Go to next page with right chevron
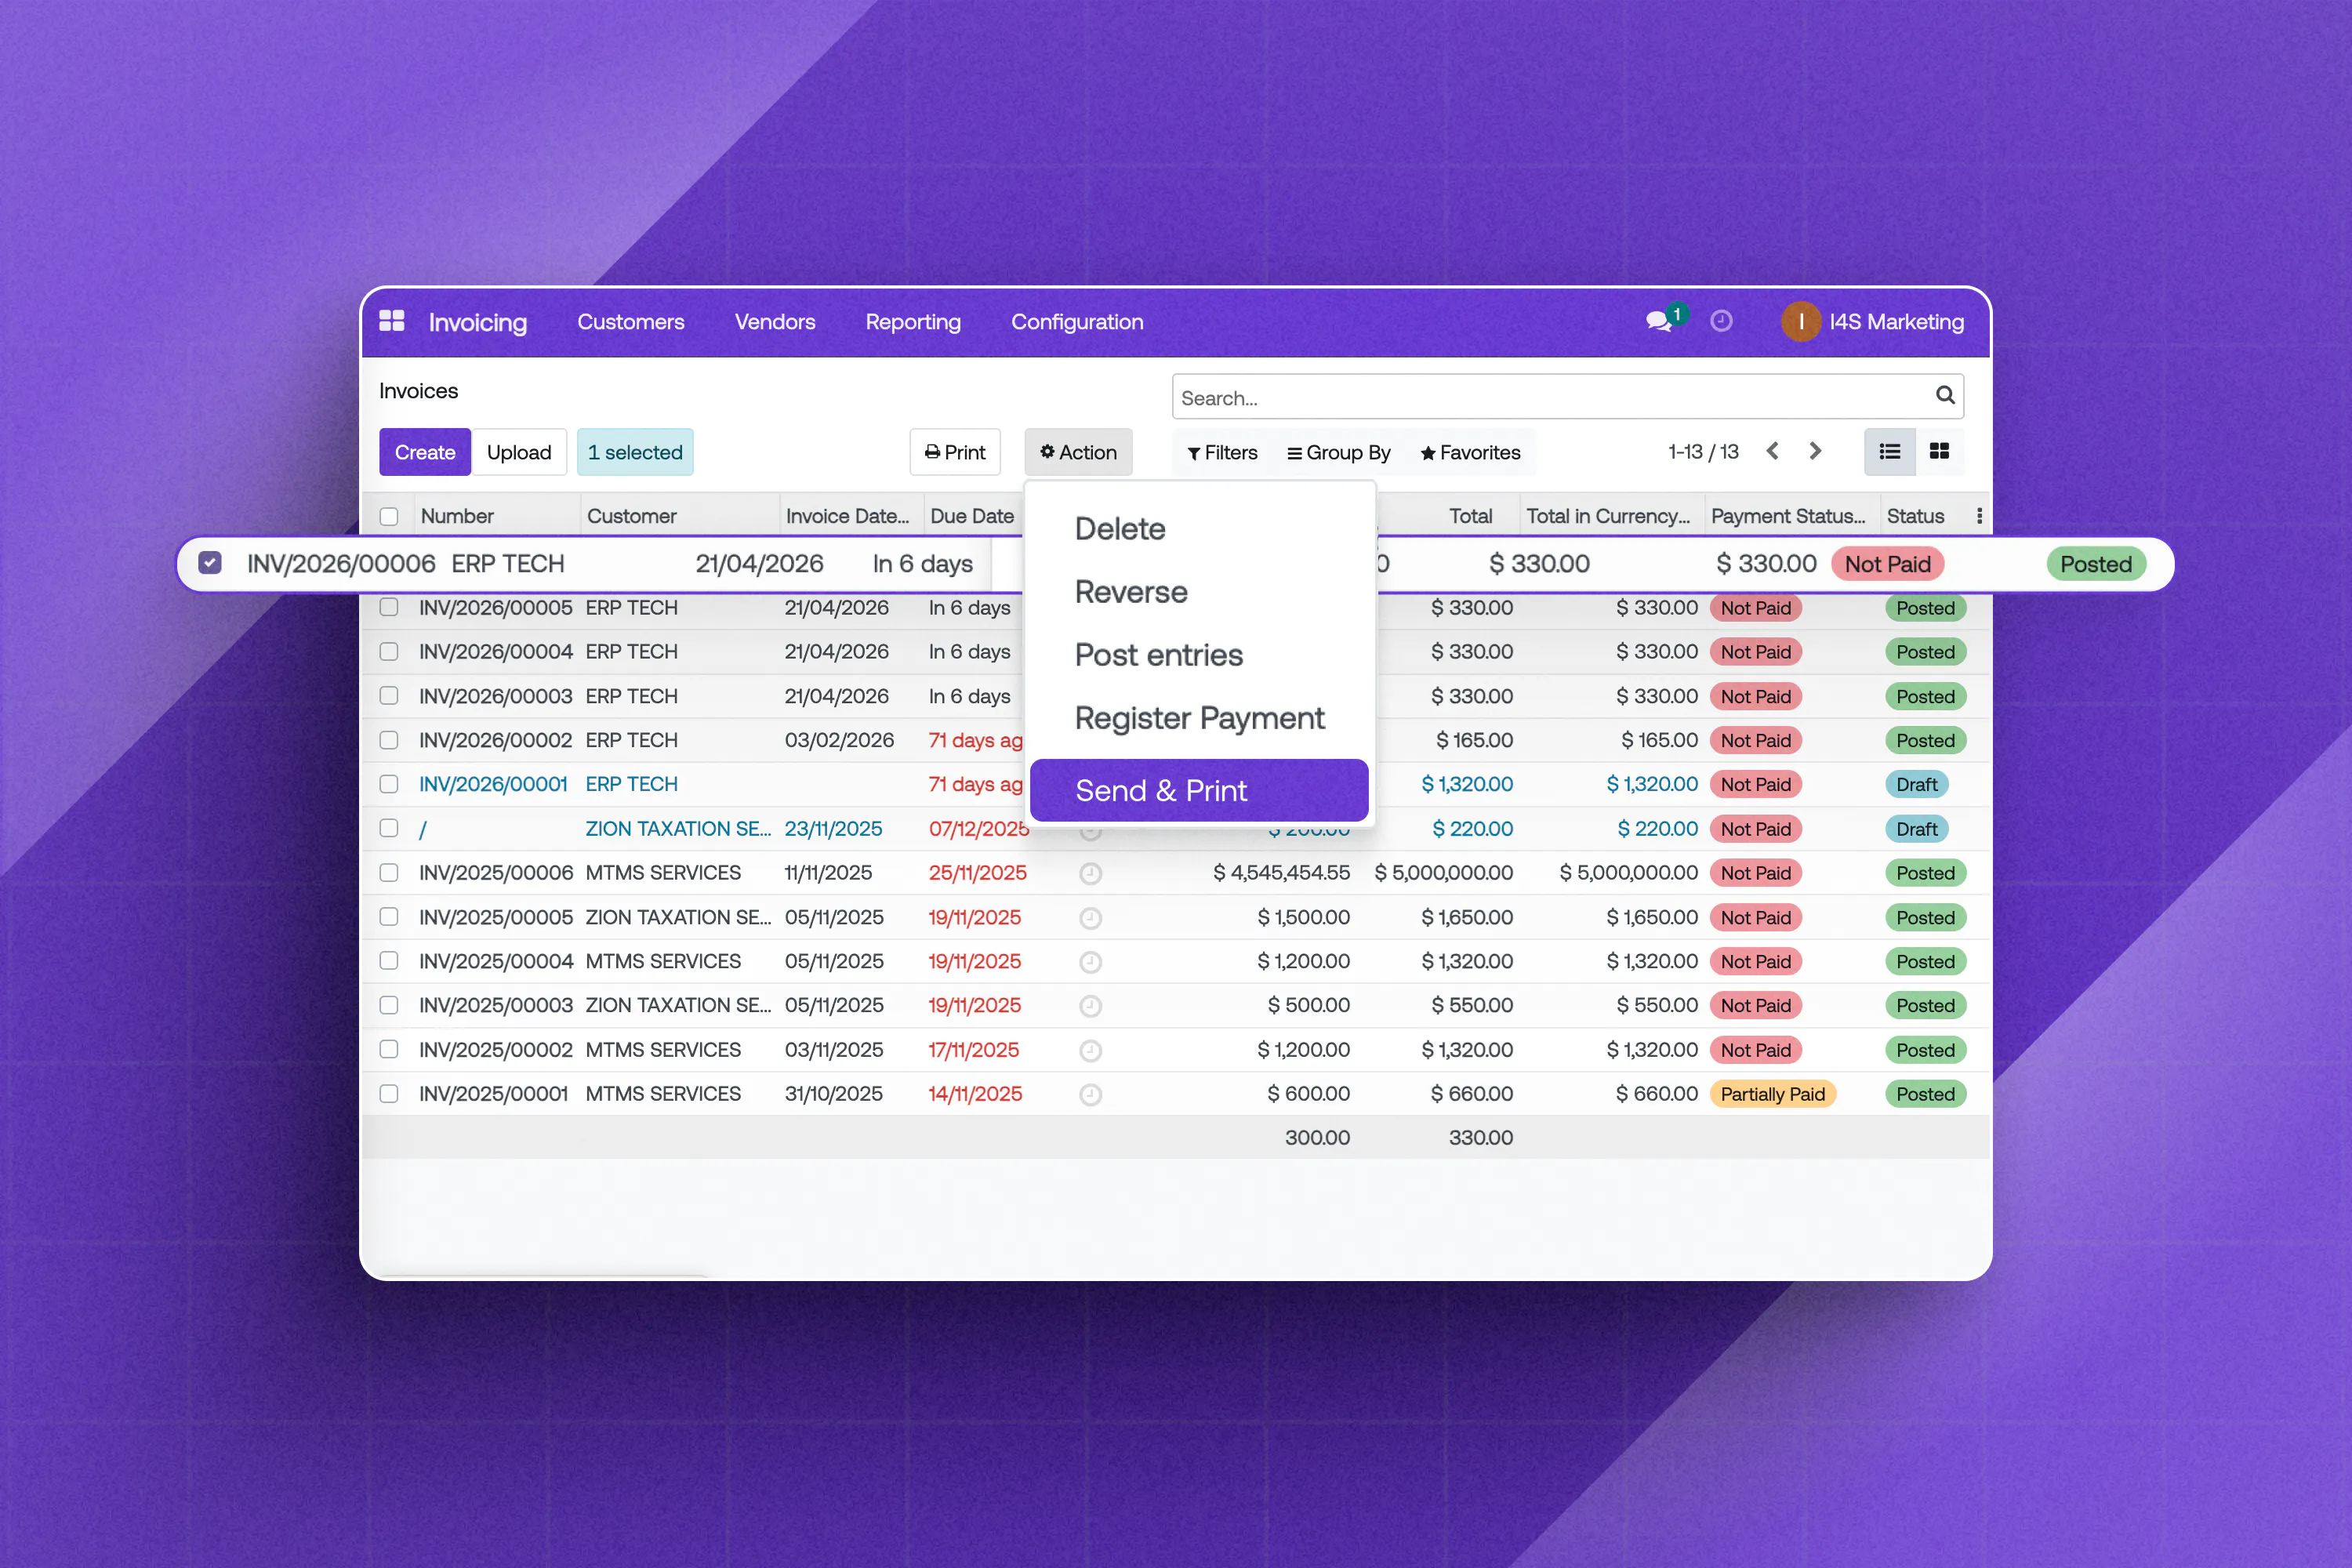The image size is (2352, 1568). (1815, 451)
